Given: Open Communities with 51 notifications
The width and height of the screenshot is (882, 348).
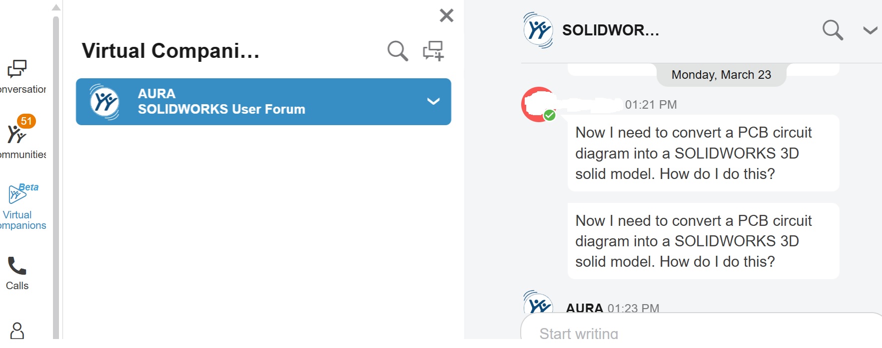Looking at the screenshot, I should pos(18,136).
